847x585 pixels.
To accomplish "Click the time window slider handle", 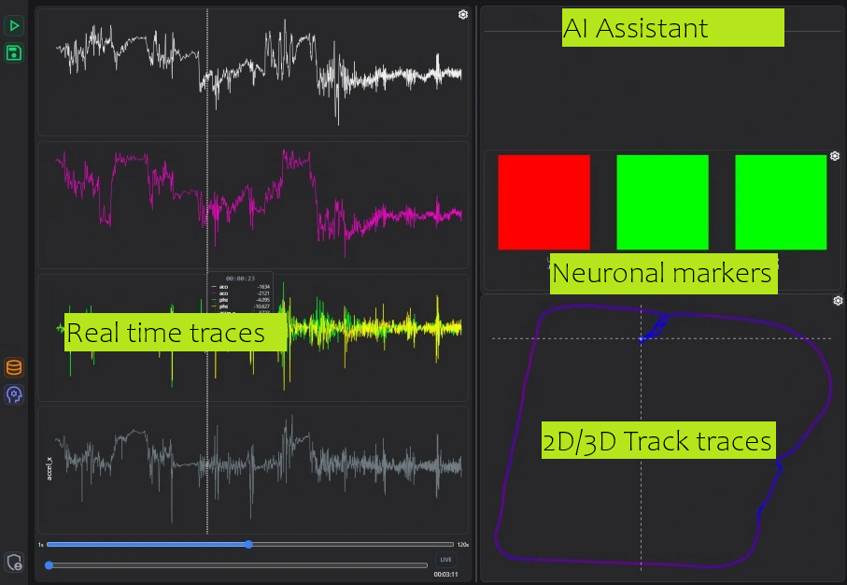I will [x=248, y=544].
